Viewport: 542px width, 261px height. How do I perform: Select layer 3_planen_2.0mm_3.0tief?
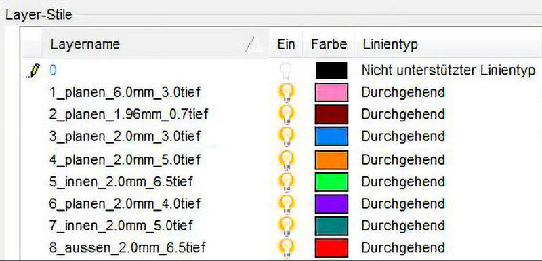(x=125, y=136)
